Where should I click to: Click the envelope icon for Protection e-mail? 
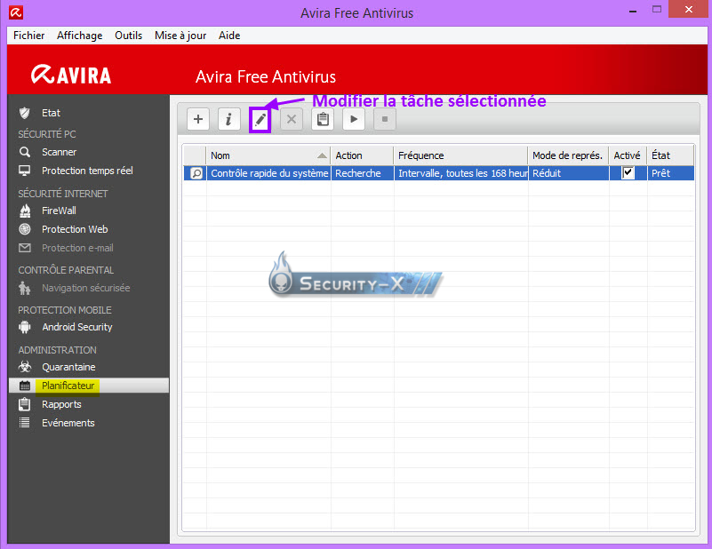point(25,248)
